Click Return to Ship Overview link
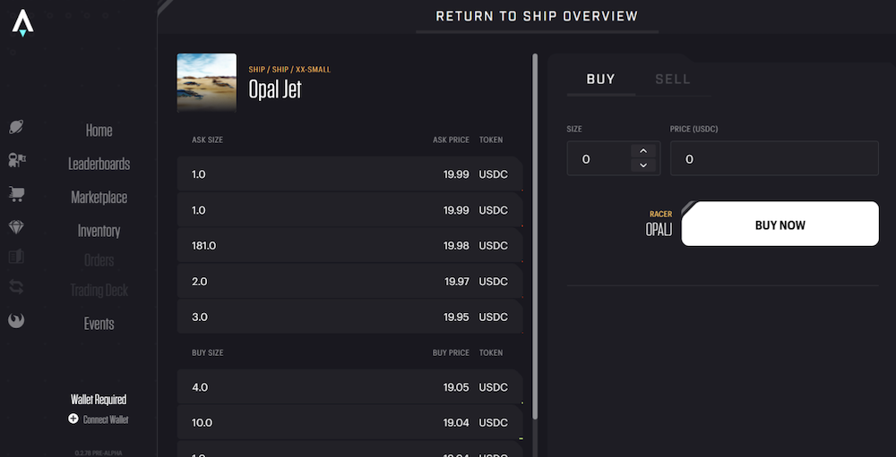The height and width of the screenshot is (457, 896). tap(537, 16)
